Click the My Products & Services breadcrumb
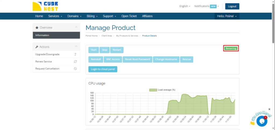Screen dimensions: 275x130 pyautogui.click(x=127, y=36)
